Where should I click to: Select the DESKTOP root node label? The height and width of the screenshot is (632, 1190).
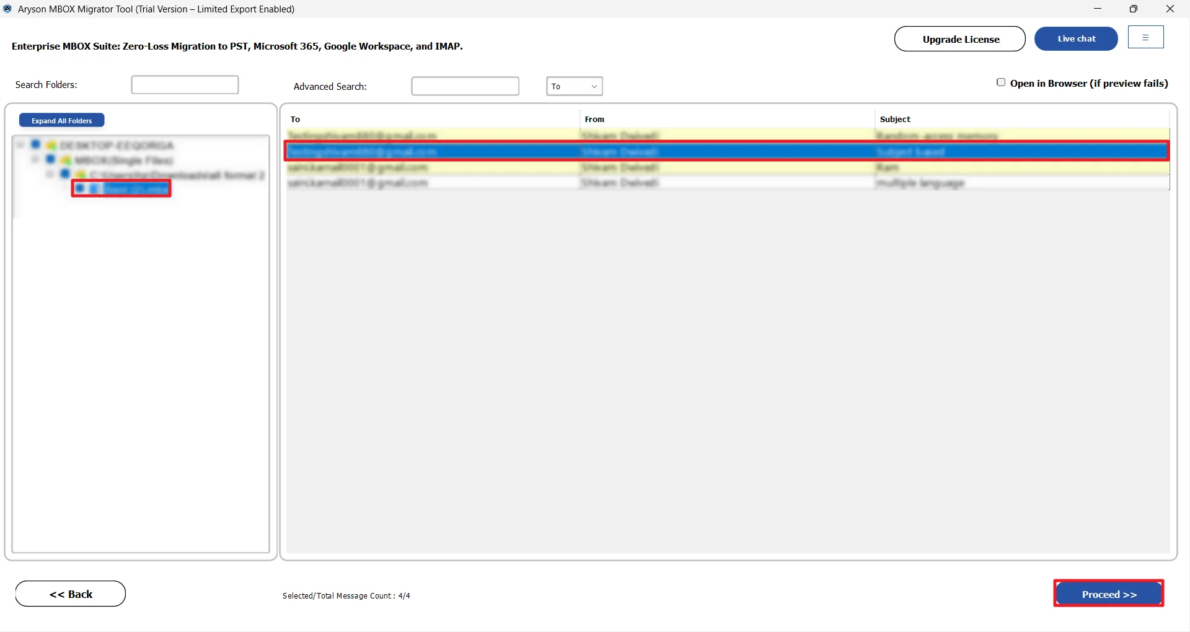coord(117,146)
